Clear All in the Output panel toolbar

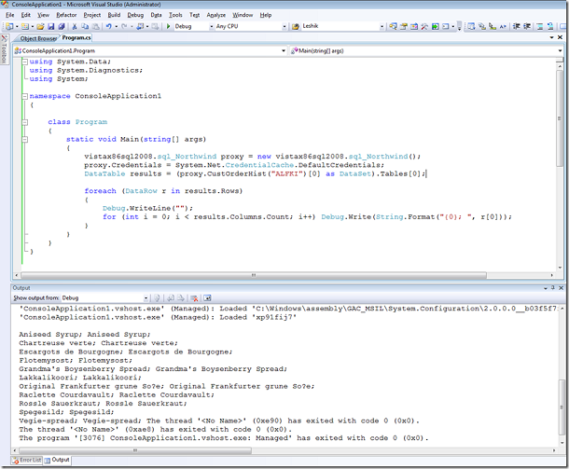(x=194, y=298)
